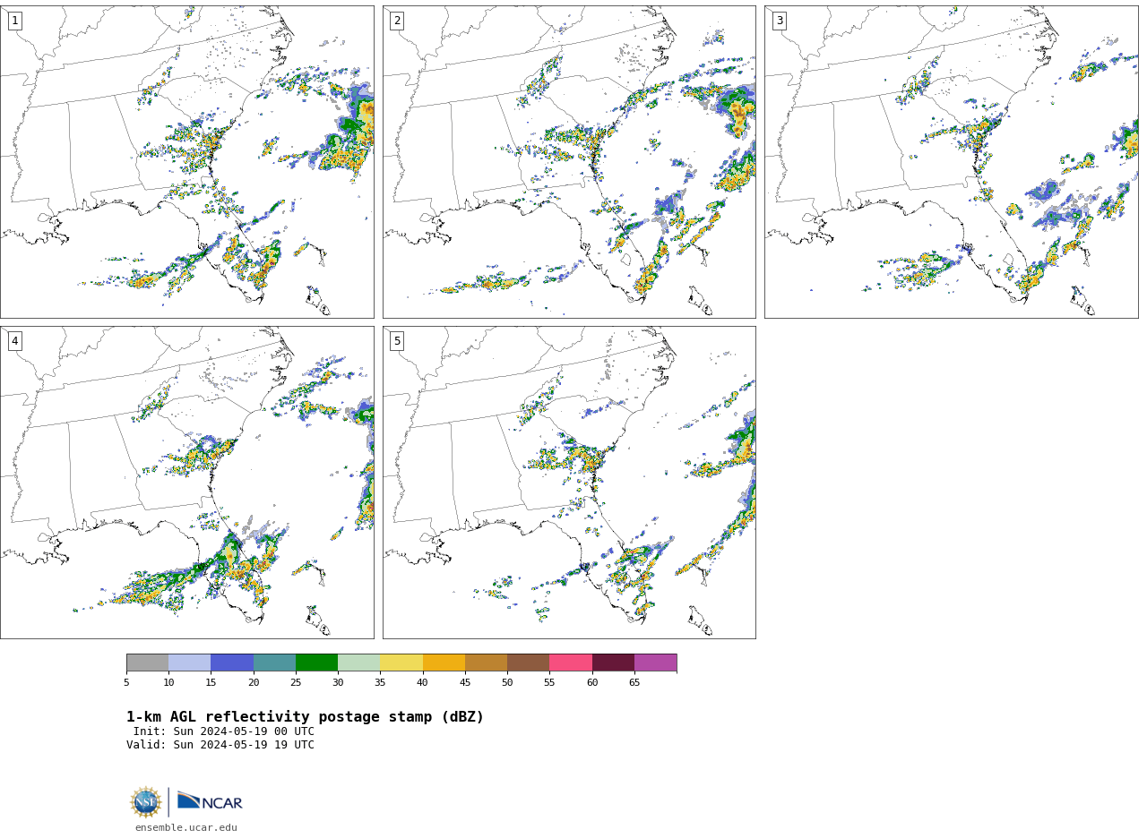The width and height of the screenshot is (1147, 838).
Task: Click the colorbar tick label '5'
Action: [126, 683]
